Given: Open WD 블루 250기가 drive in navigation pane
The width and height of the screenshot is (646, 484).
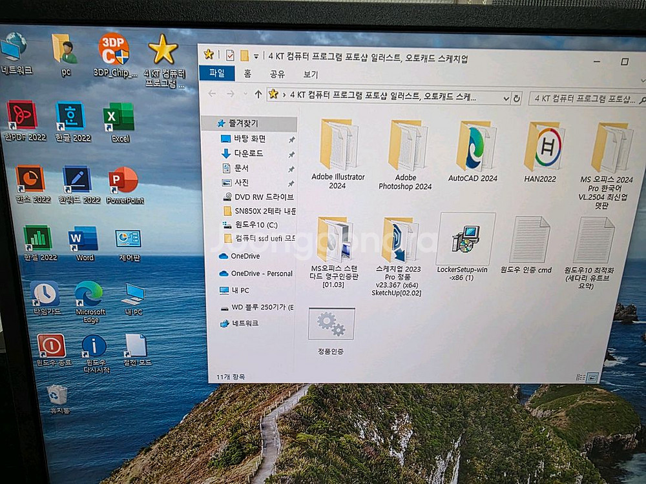Looking at the screenshot, I should point(256,307).
